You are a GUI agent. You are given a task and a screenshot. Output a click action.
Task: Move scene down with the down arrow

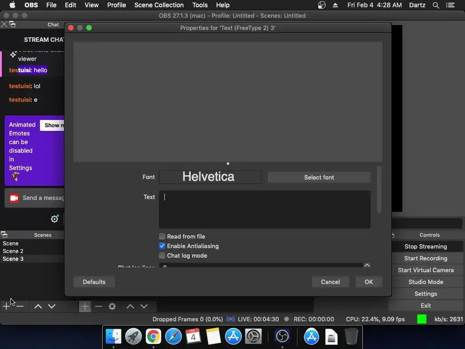[52, 306]
